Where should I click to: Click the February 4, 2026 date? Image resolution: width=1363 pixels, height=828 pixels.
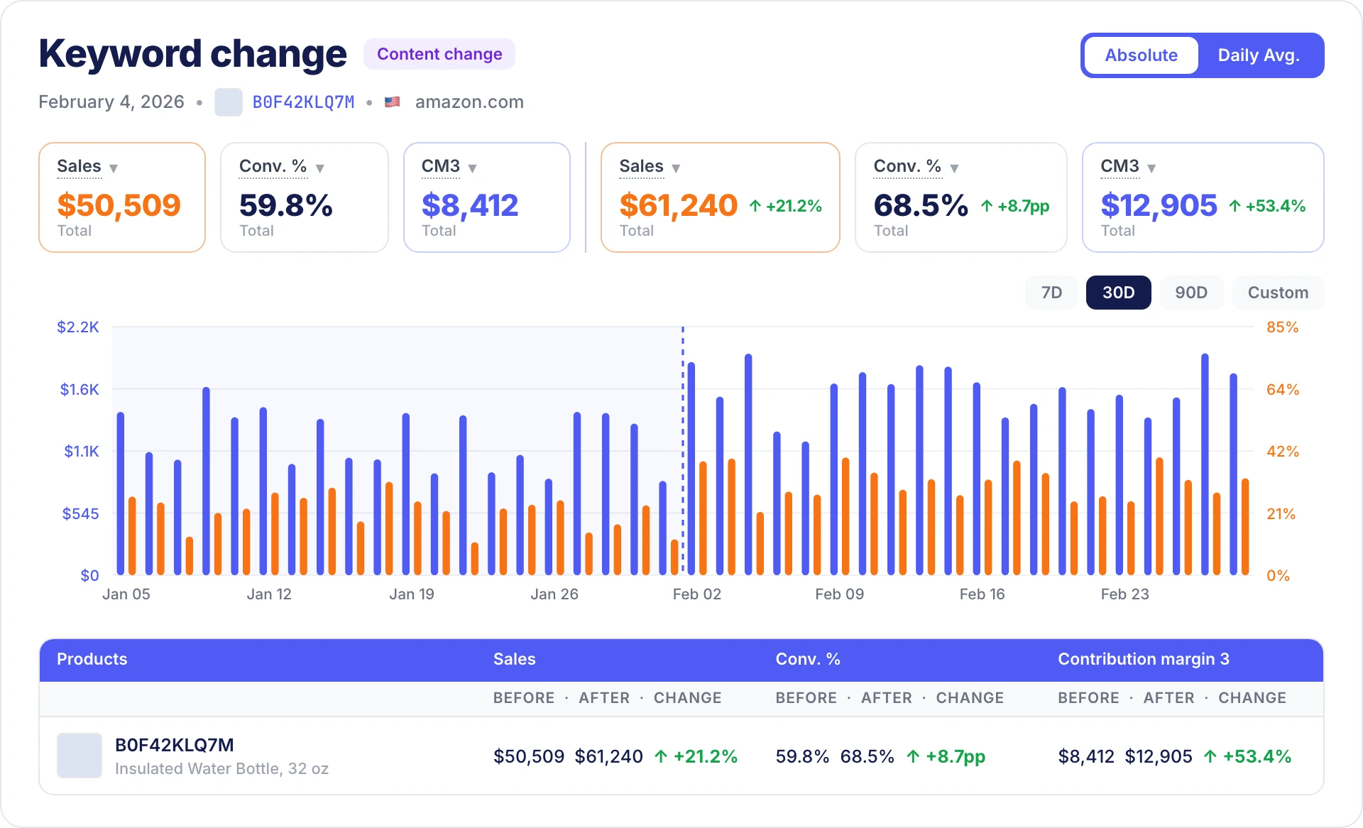tap(111, 102)
